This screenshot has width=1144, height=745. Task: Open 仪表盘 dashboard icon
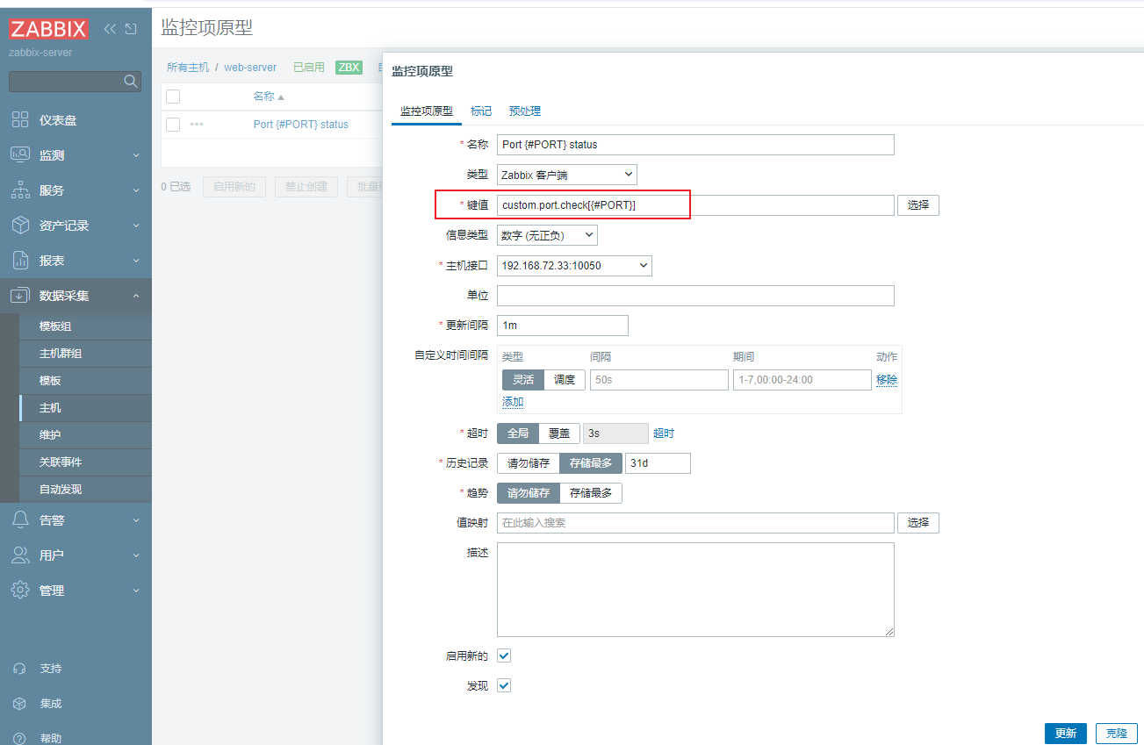coord(20,120)
